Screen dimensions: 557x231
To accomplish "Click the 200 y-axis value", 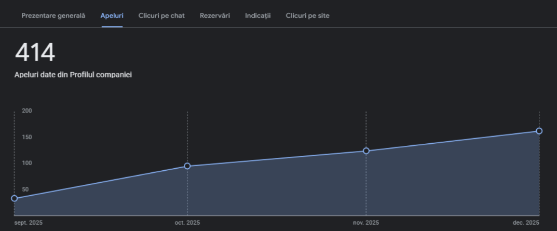I will click(x=27, y=111).
